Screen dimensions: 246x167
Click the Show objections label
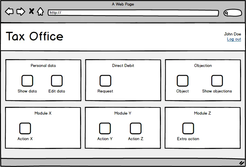217,91
